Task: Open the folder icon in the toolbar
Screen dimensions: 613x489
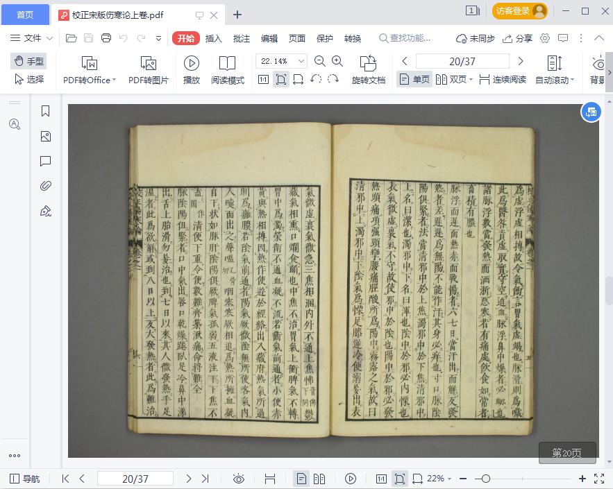Action: pyautogui.click(x=71, y=38)
